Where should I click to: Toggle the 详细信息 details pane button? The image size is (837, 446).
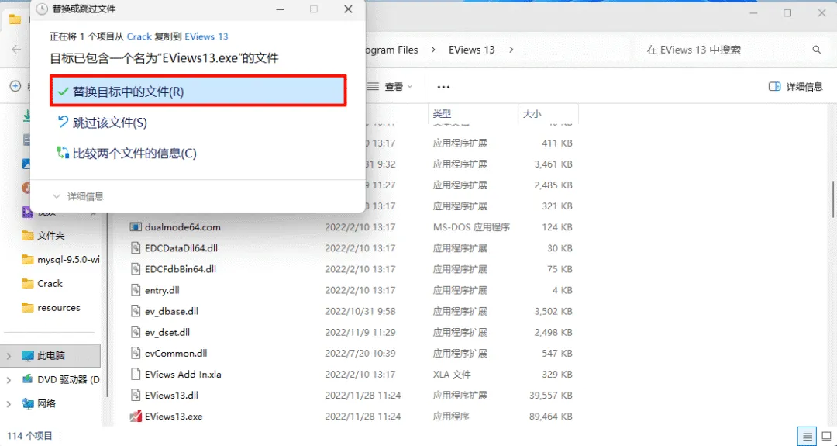point(795,87)
